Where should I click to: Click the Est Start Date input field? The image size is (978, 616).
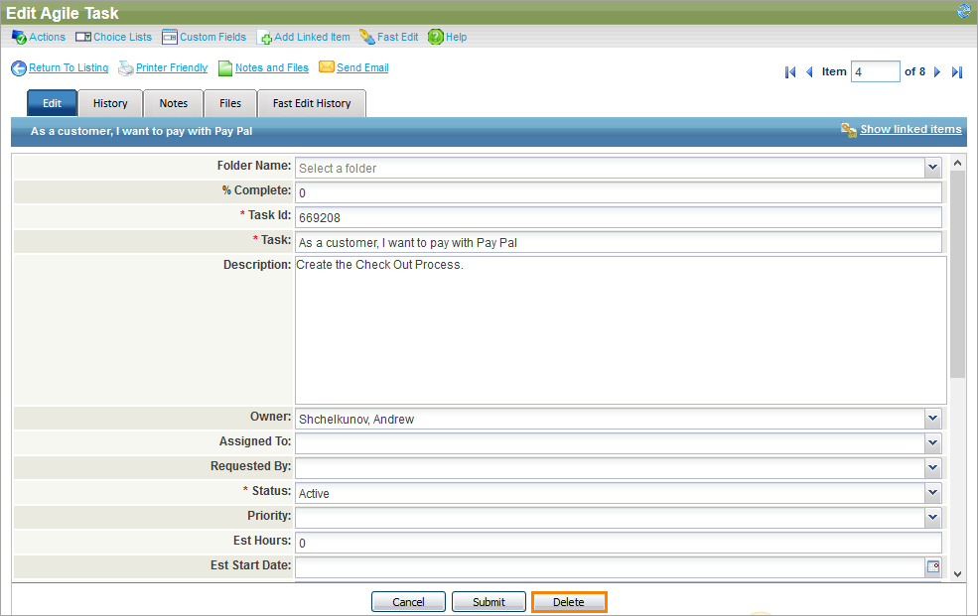point(610,566)
